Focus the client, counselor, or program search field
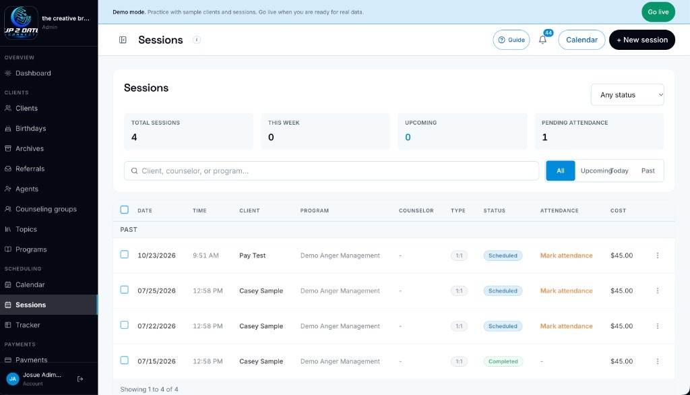The width and height of the screenshot is (690, 395). pos(332,171)
